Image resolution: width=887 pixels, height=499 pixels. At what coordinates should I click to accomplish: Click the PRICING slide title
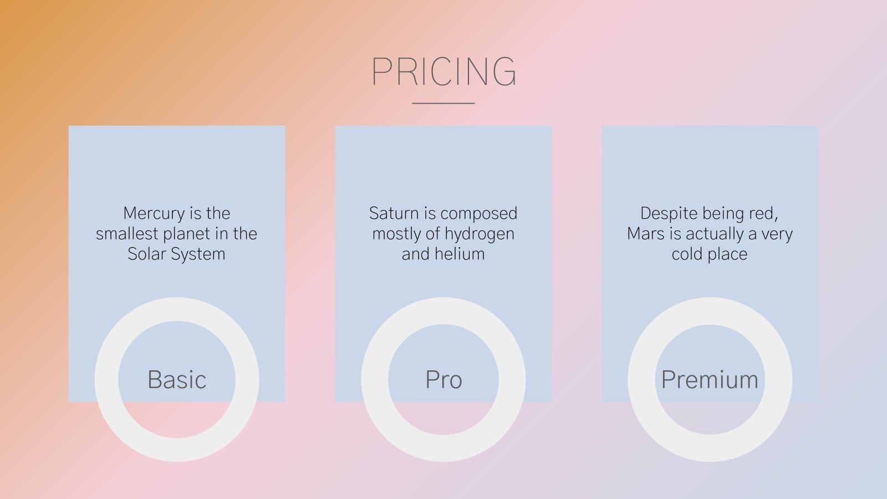pyautogui.click(x=443, y=72)
